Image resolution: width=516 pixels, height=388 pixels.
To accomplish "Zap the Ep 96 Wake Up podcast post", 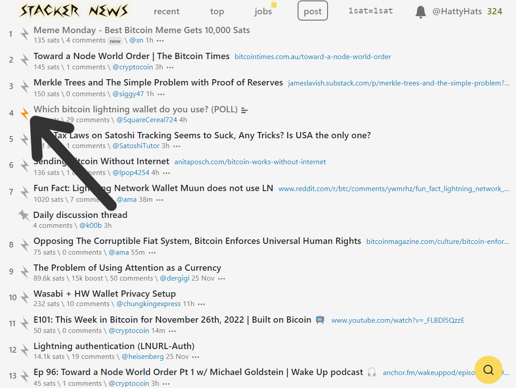I will 25,376.
